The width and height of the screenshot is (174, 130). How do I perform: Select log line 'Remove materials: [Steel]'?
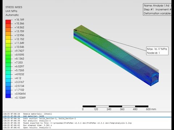[x=37, y=114]
